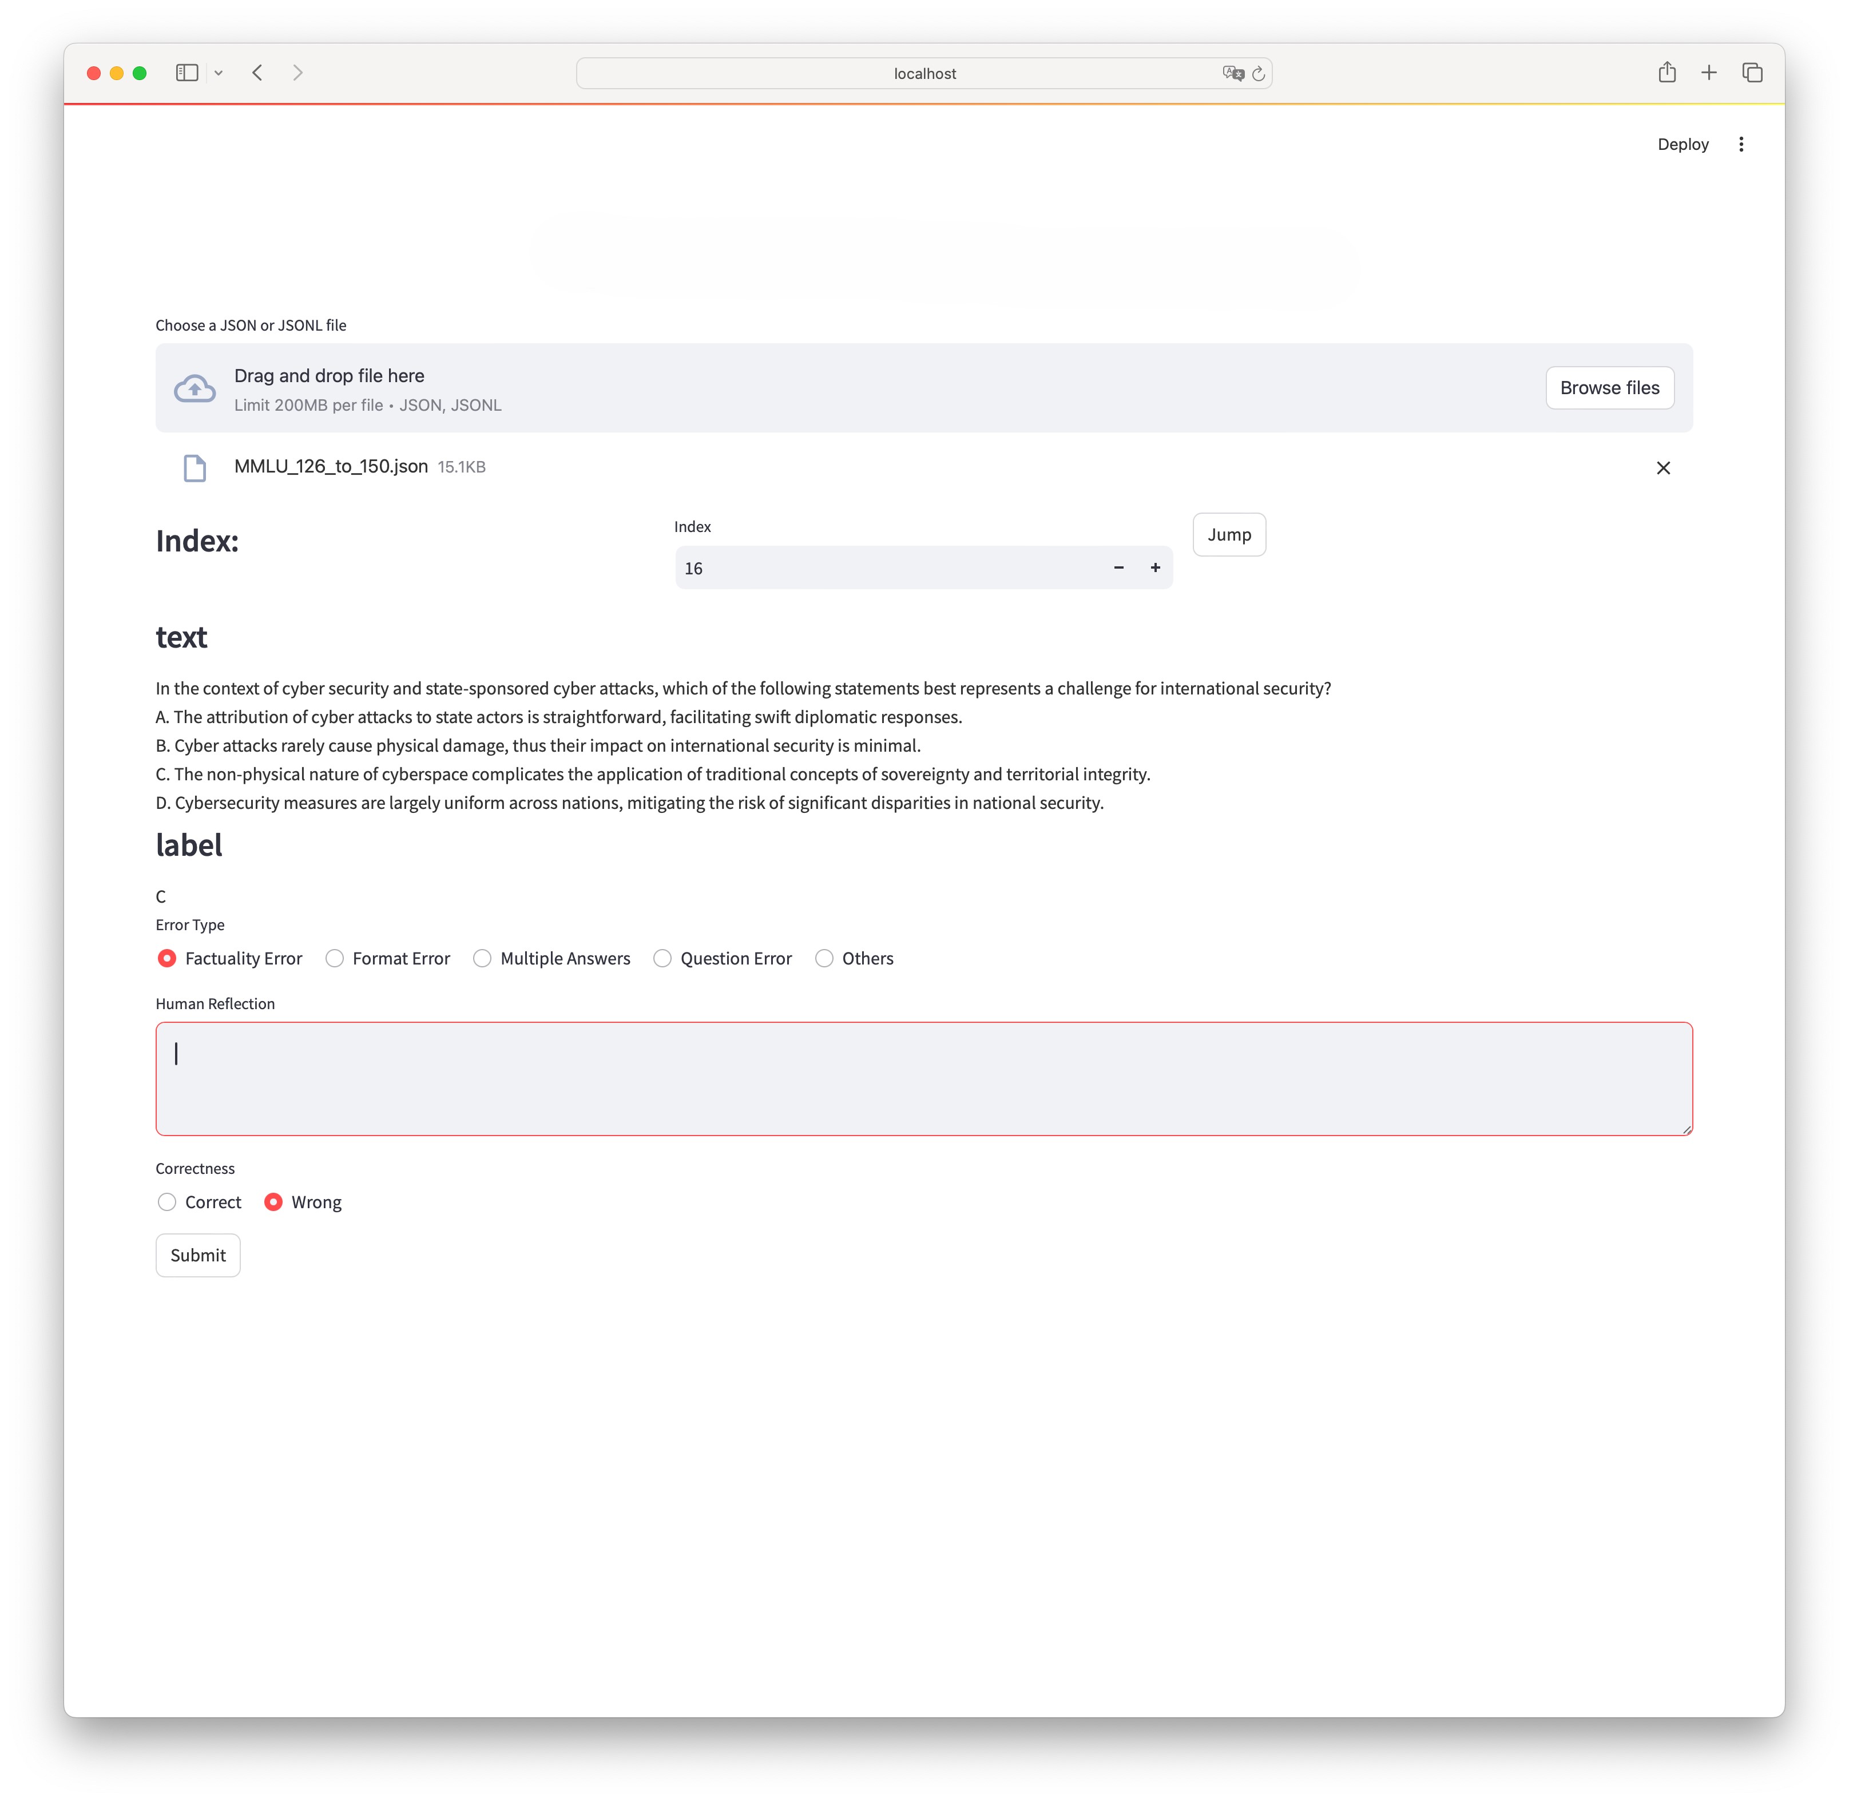1849x1802 pixels.
Task: Open the Safari share icon
Action: tap(1667, 73)
